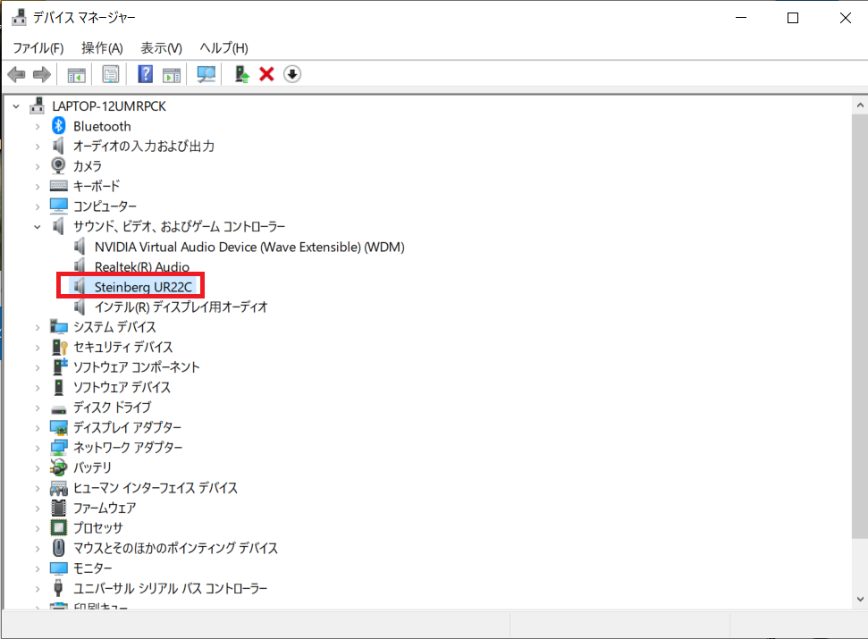Expand ヒューマン インターフェイス デバイス category

tap(38, 488)
